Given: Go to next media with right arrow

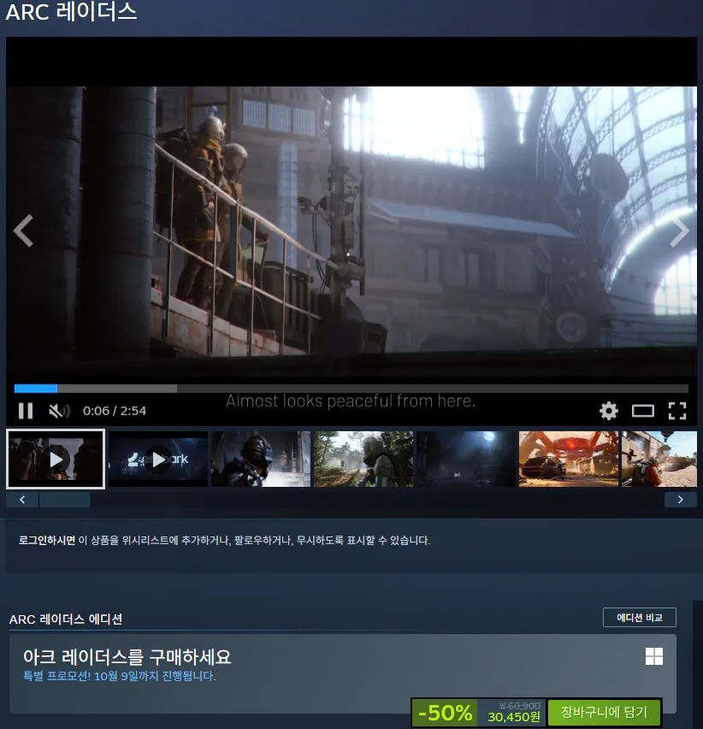Looking at the screenshot, I should tap(679, 231).
